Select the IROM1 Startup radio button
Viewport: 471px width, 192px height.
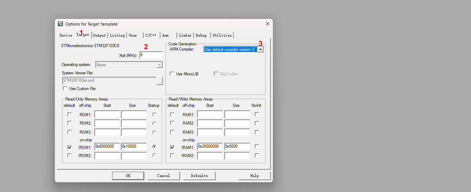click(154, 147)
